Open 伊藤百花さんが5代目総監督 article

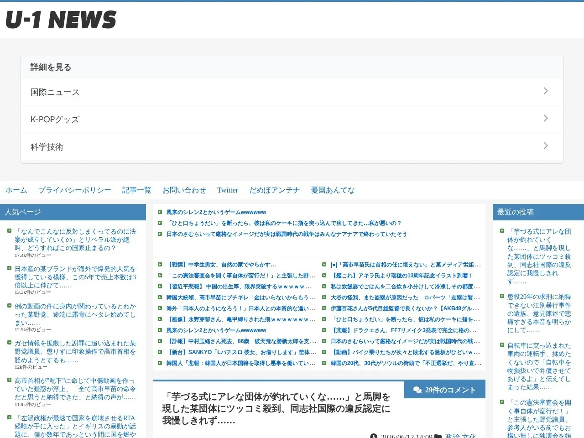[406, 308]
